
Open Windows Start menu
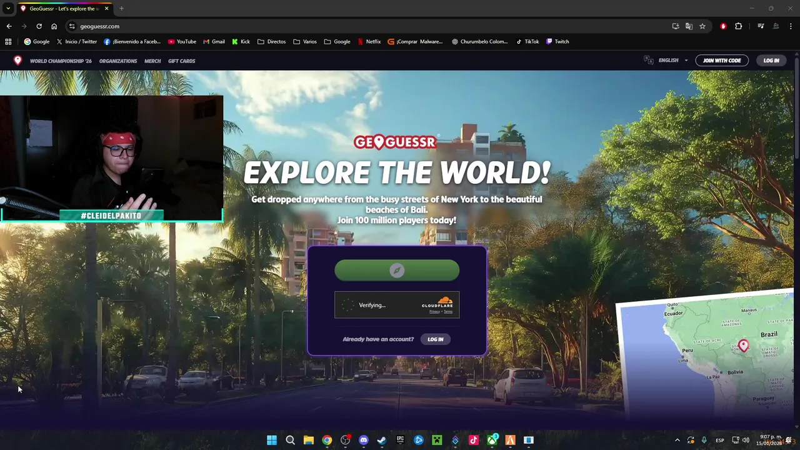(x=272, y=440)
